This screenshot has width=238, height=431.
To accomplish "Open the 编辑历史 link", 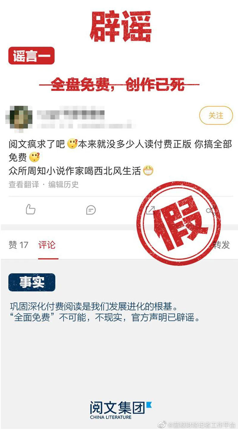I will coord(64,184).
